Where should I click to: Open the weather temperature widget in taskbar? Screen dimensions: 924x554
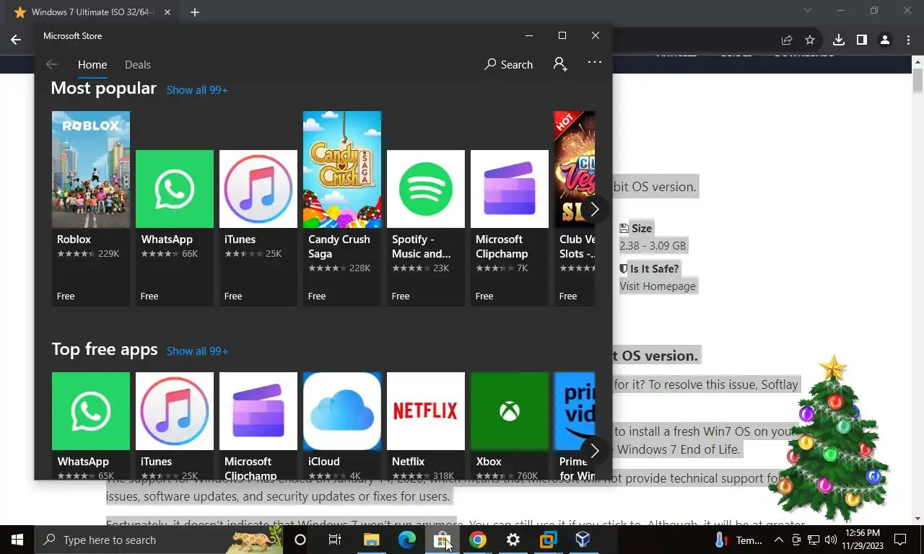[x=738, y=540]
